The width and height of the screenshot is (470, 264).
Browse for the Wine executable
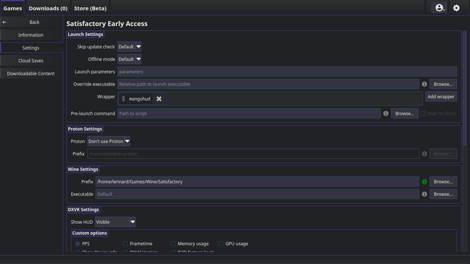(x=443, y=194)
